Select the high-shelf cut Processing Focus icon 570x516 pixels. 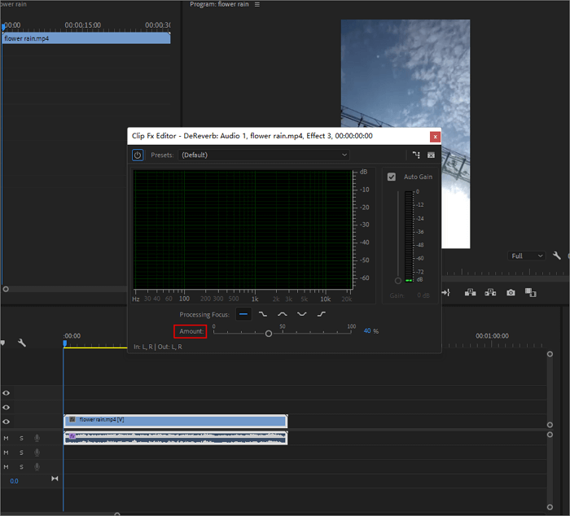tap(263, 314)
